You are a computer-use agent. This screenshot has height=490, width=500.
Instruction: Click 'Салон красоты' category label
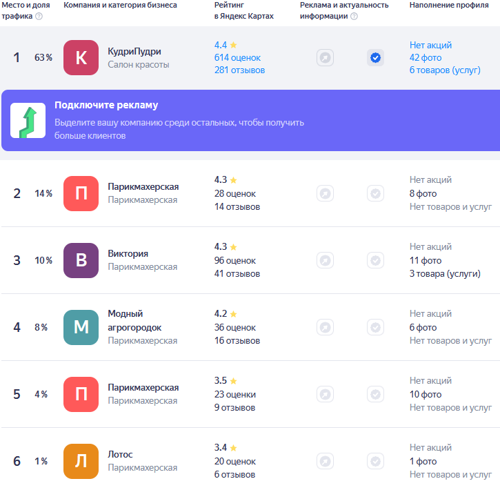[139, 65]
